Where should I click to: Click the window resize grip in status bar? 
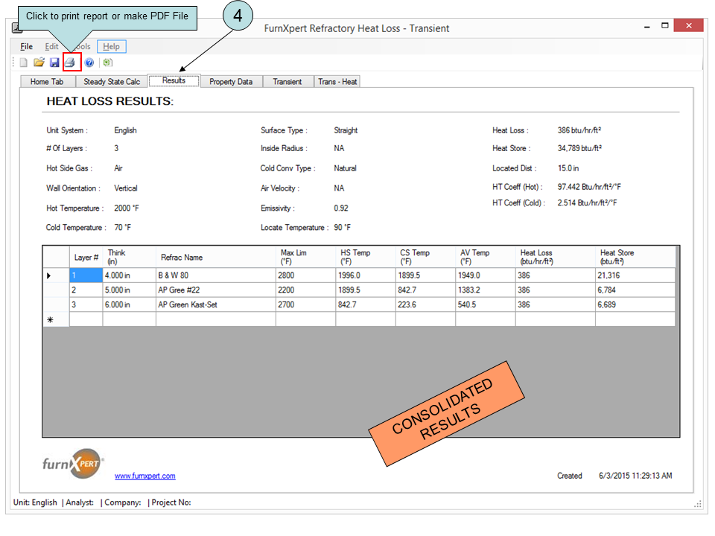coord(697,504)
